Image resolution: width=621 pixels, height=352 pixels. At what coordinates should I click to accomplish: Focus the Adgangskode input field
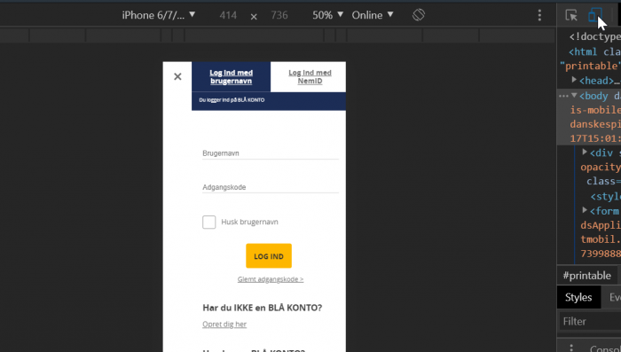[271, 187]
